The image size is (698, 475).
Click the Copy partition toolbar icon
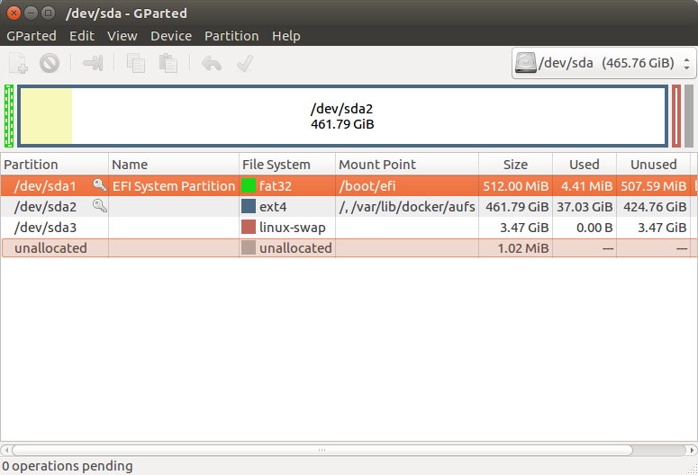(x=136, y=63)
